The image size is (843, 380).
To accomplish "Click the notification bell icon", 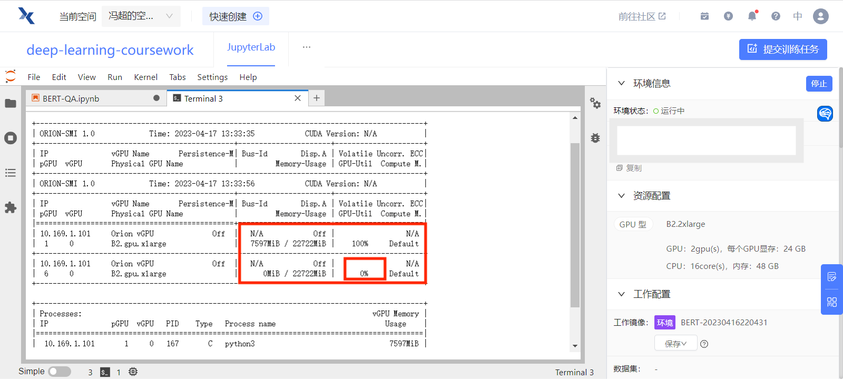I will 752,16.
